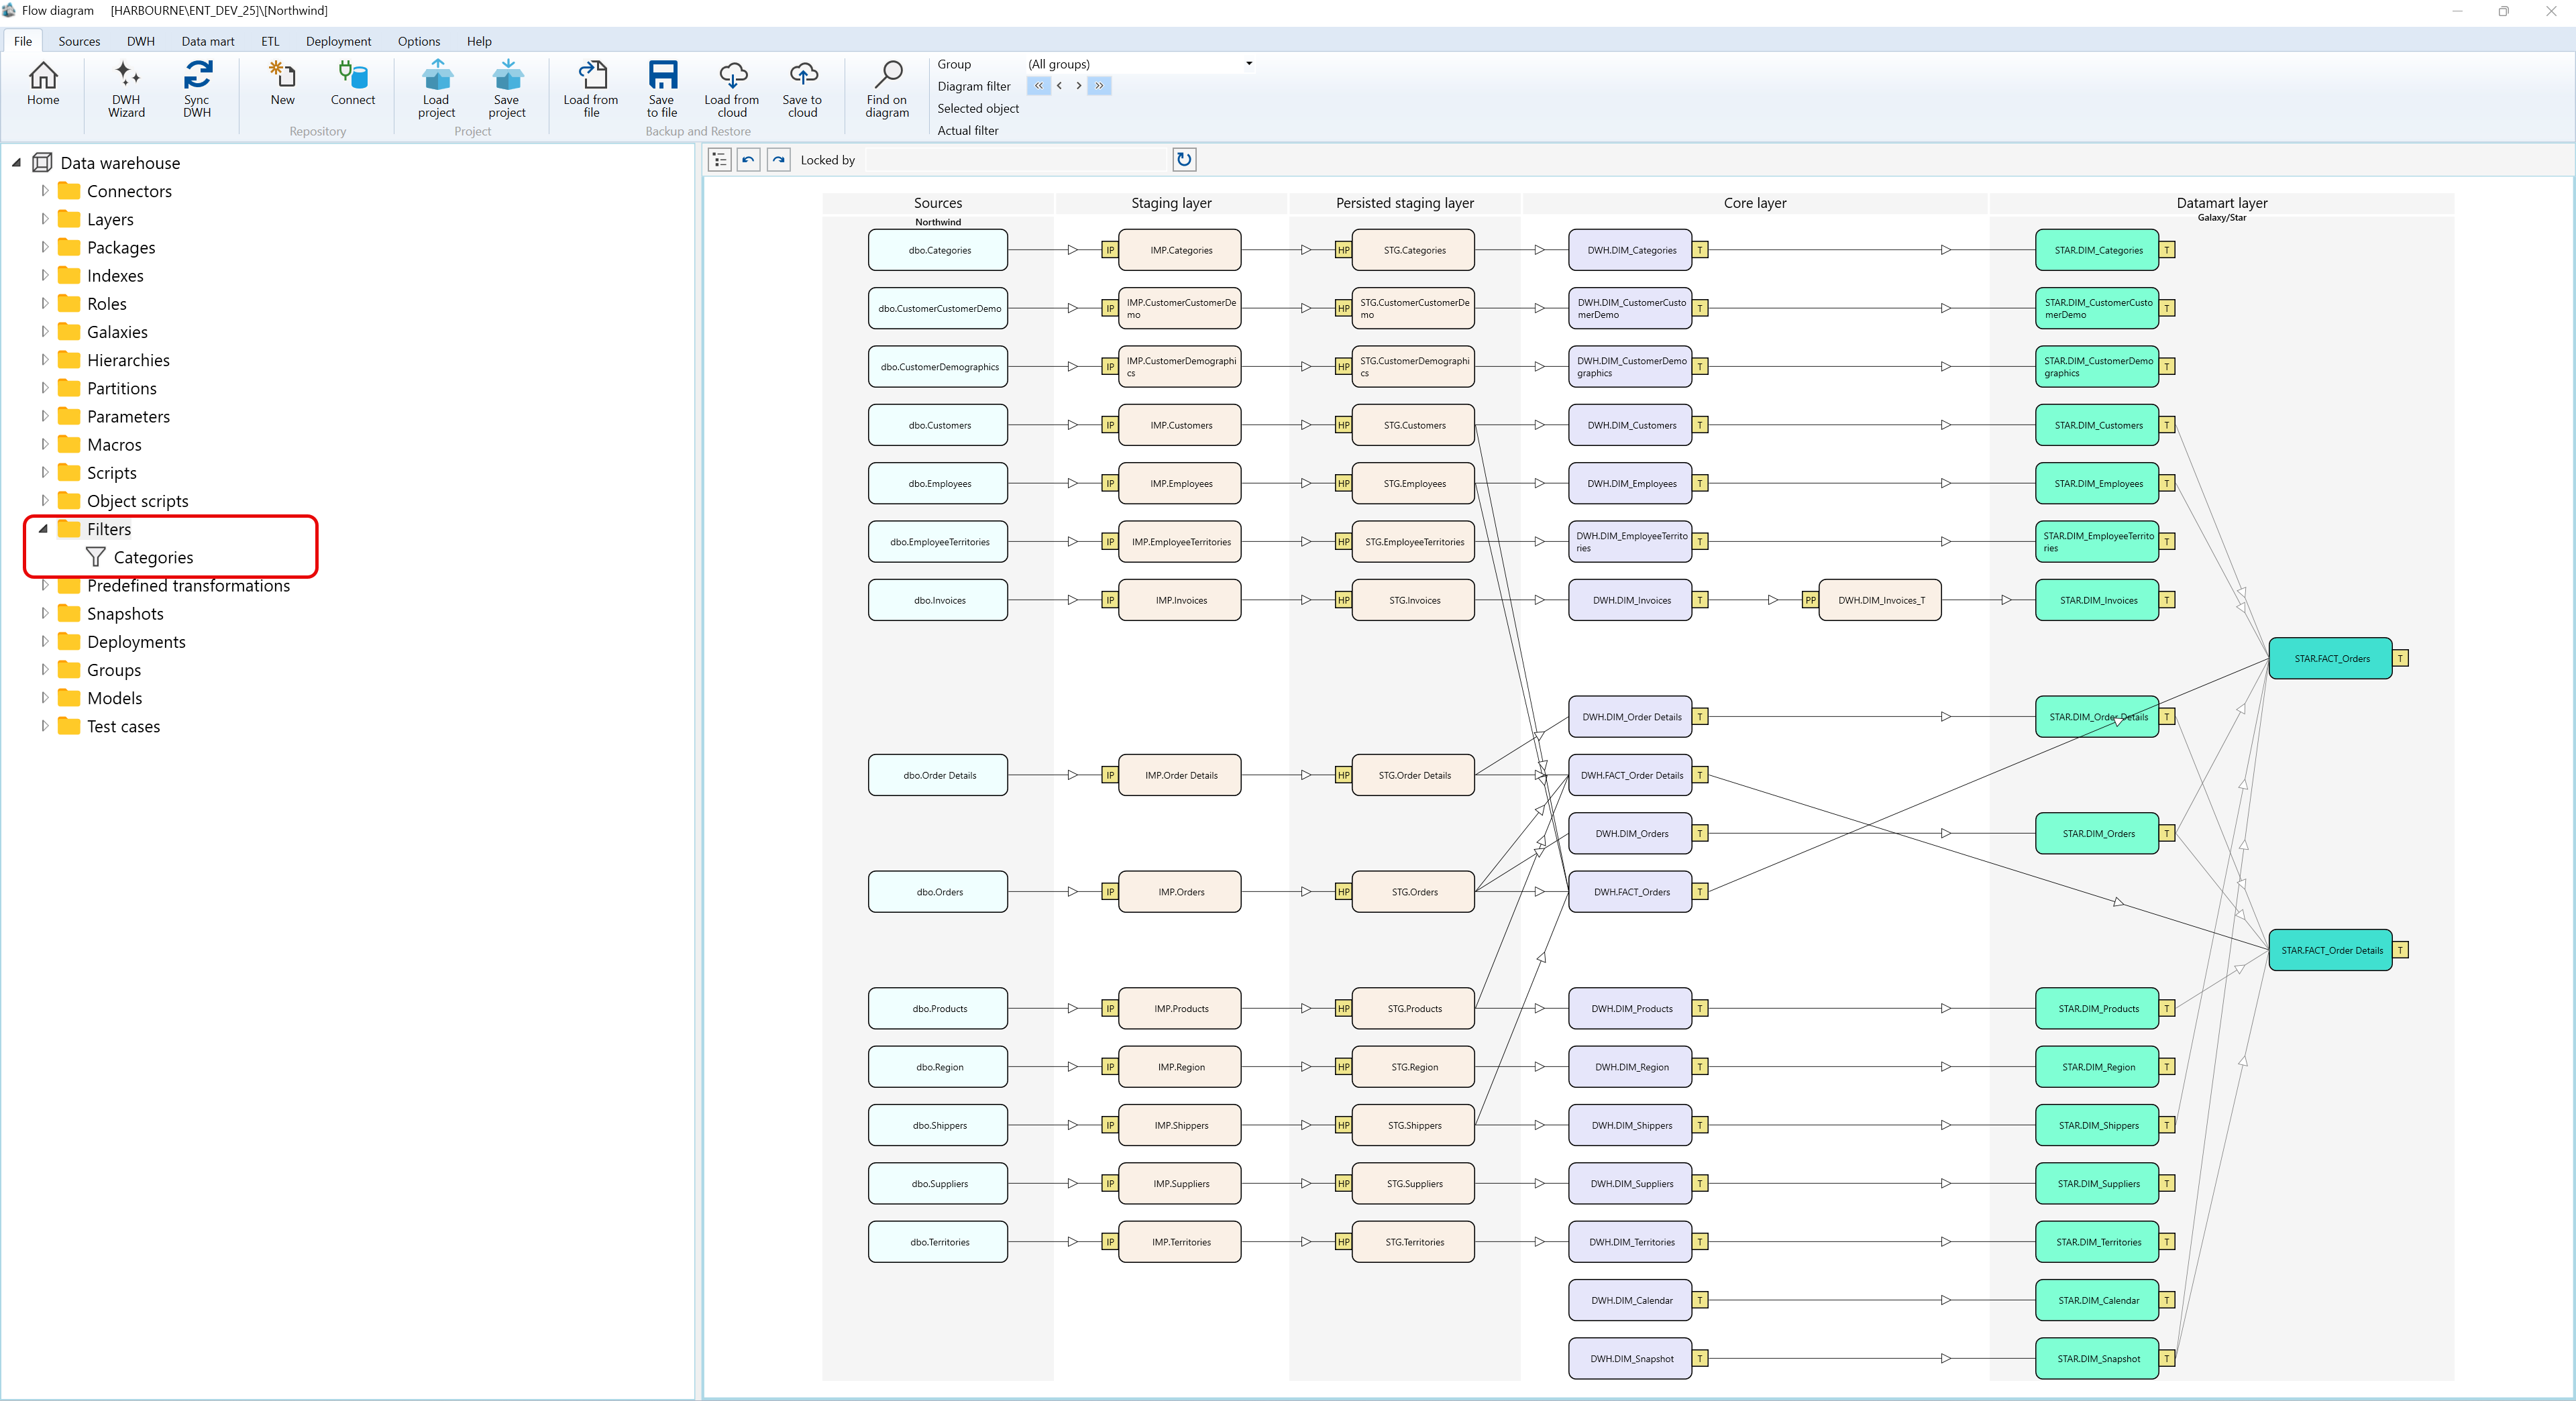The image size is (2576, 1401).
Task: Select the DWH.DIM_Snapshot node
Action: 1630,1359
